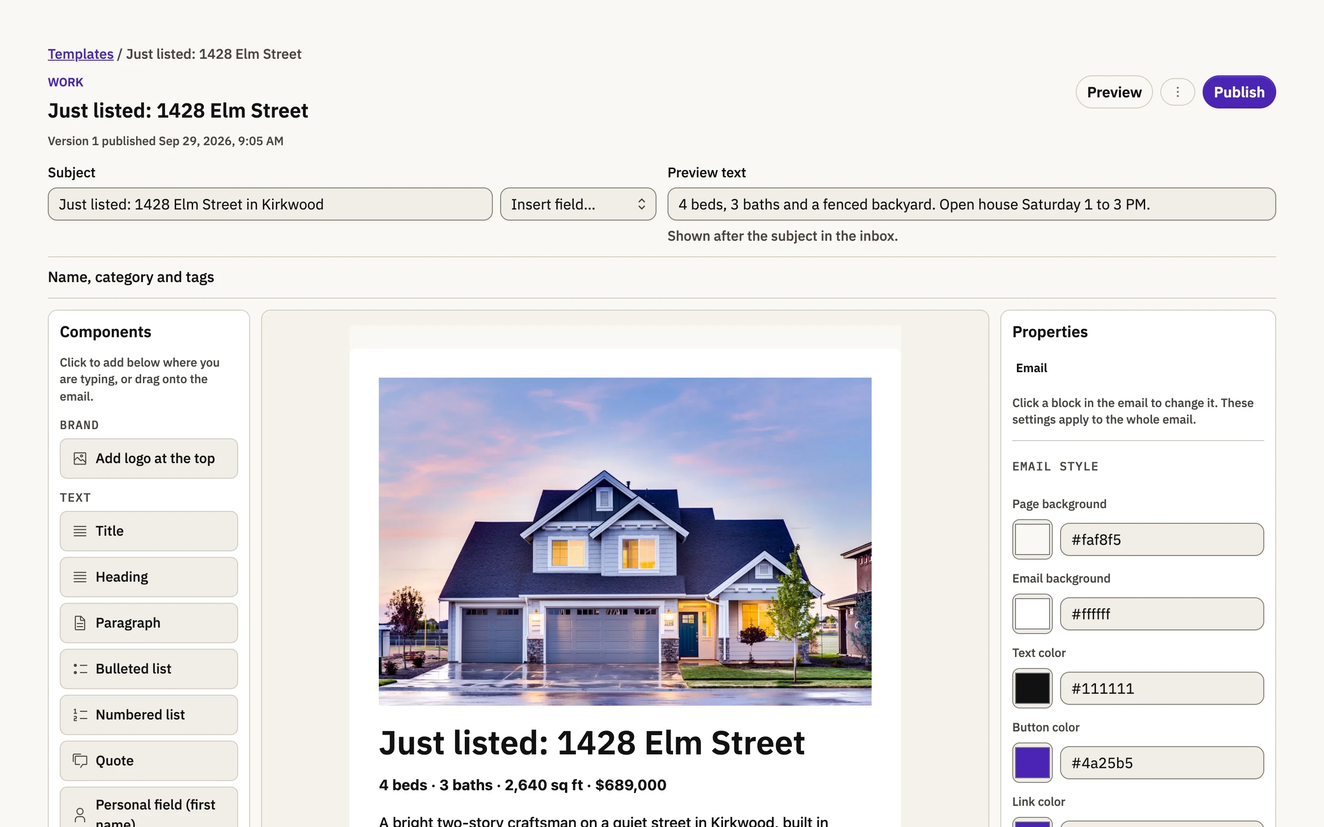
Task: Click the lines icon beside Title
Action: coord(80,531)
